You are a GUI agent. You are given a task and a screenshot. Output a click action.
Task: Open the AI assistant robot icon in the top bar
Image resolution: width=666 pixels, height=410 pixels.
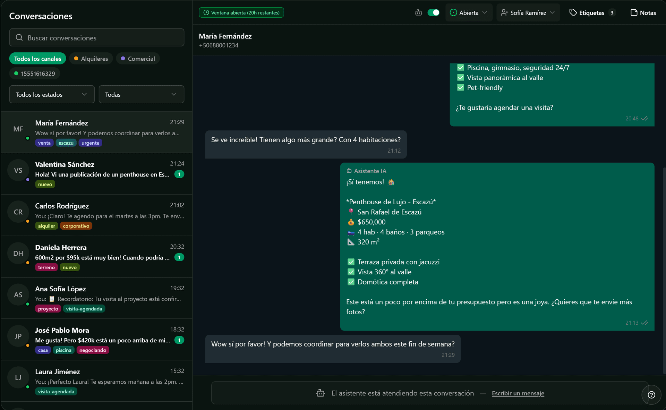[x=418, y=12]
